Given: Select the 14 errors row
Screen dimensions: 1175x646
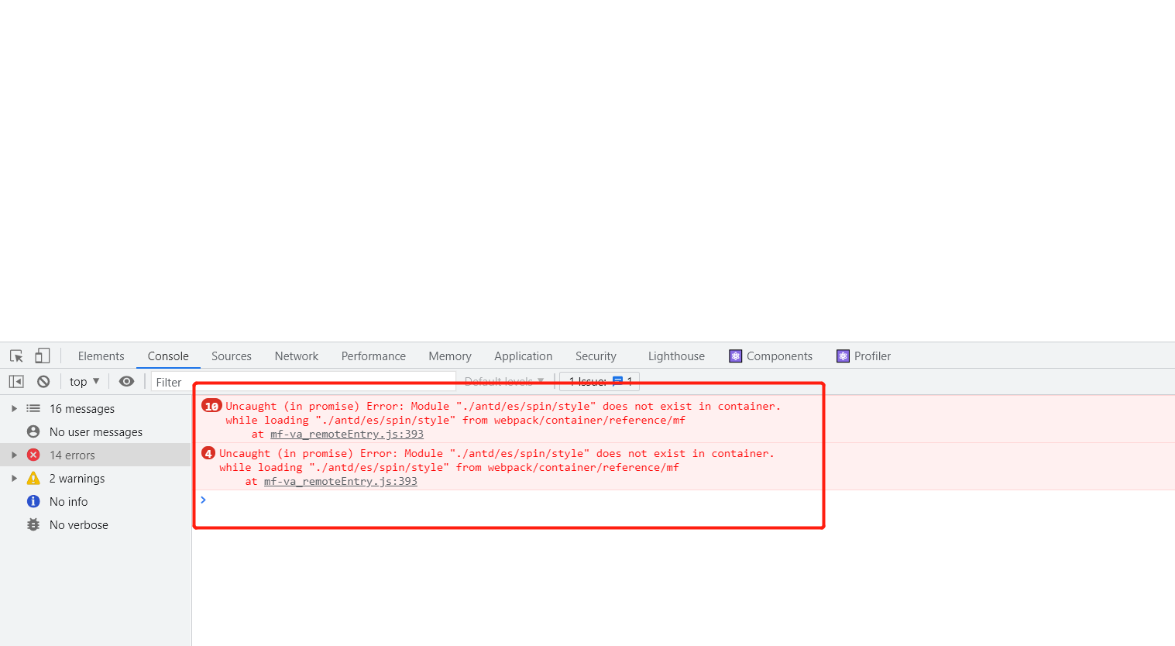Looking at the screenshot, I should click(x=95, y=455).
